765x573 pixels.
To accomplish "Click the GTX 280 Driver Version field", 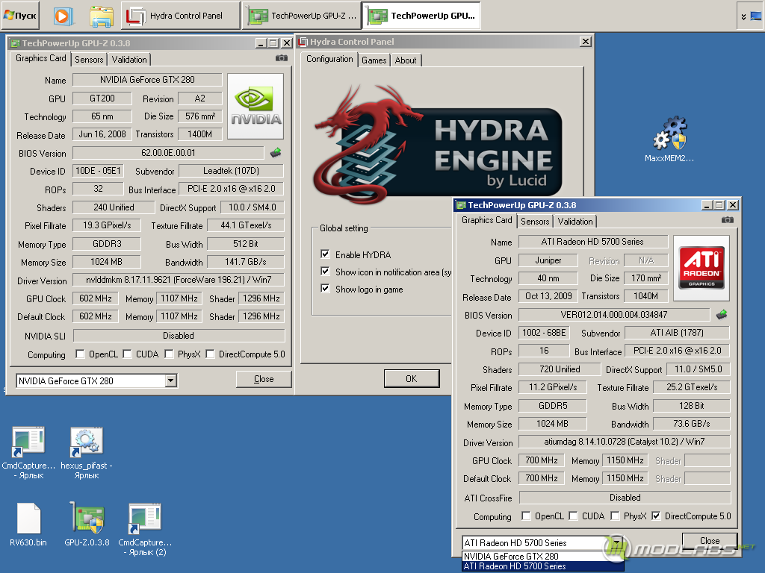I will point(179,280).
